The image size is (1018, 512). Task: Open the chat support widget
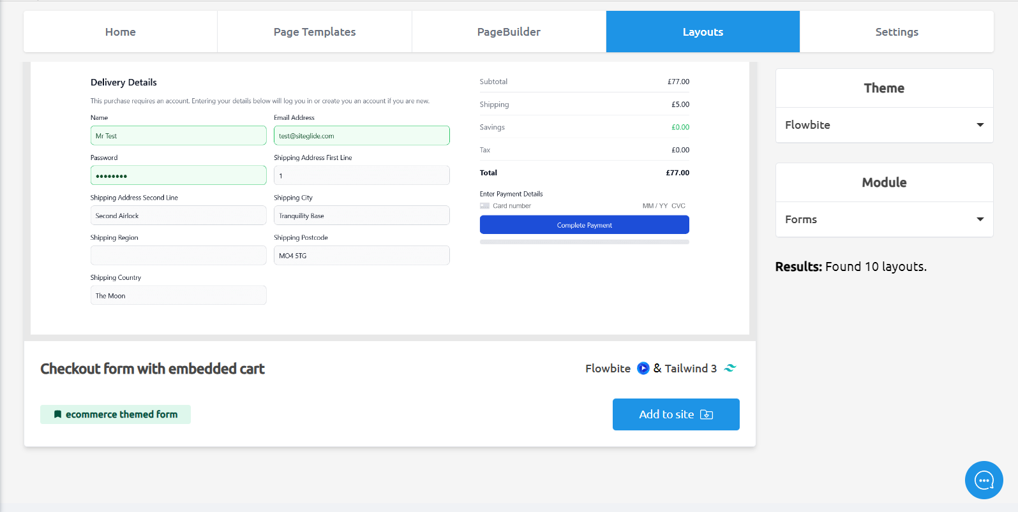tap(984, 480)
